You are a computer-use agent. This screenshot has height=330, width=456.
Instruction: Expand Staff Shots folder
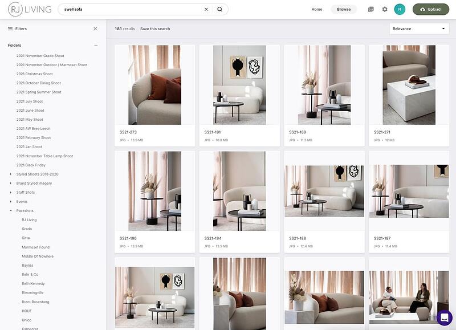pos(11,193)
